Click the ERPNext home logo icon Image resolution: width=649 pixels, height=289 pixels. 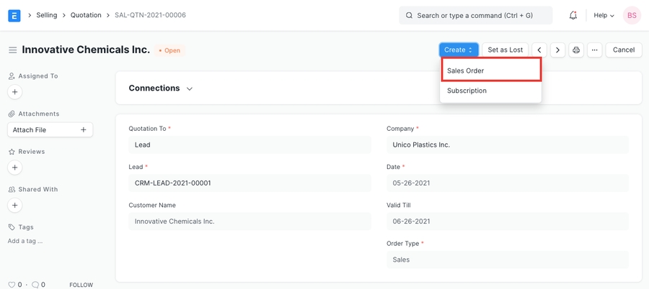tap(14, 15)
